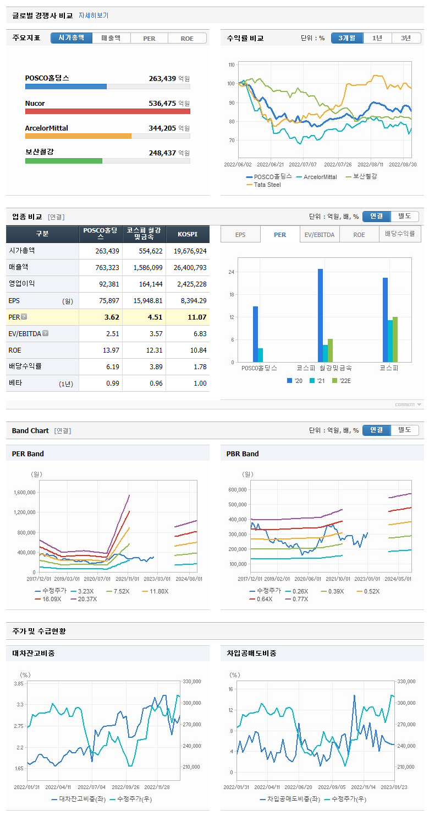Toggle ArcelorMittal legend in return chart
The height and width of the screenshot is (815, 429).
tap(316, 177)
